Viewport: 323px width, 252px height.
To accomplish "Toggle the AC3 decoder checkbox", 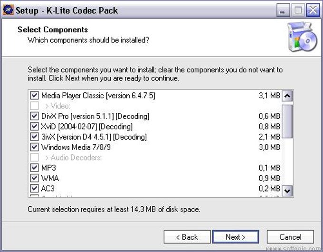I will (x=34, y=189).
